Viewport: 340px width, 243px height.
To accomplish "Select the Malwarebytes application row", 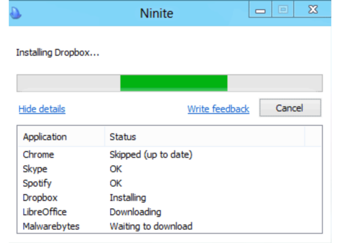I will (170, 226).
